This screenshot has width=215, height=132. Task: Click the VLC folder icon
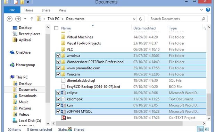tap(63, 49)
